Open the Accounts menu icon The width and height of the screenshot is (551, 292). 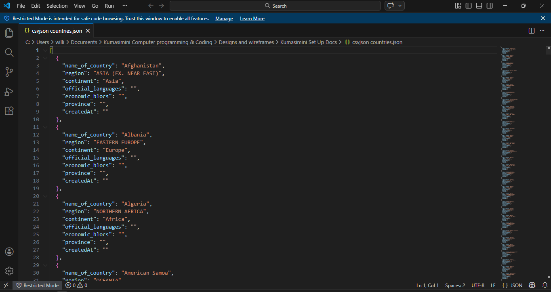pos(9,252)
